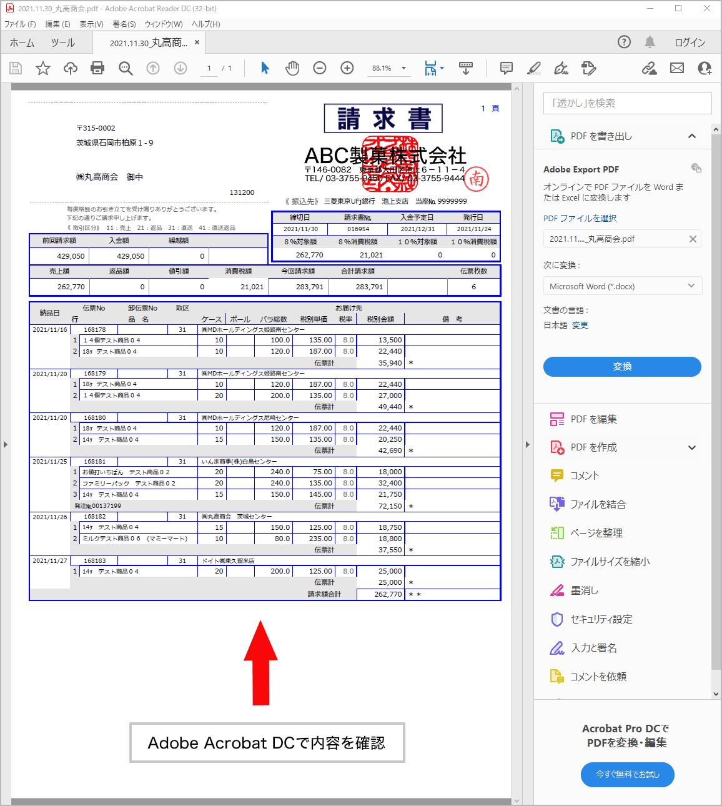Click the document scroll down arrow

[517, 800]
